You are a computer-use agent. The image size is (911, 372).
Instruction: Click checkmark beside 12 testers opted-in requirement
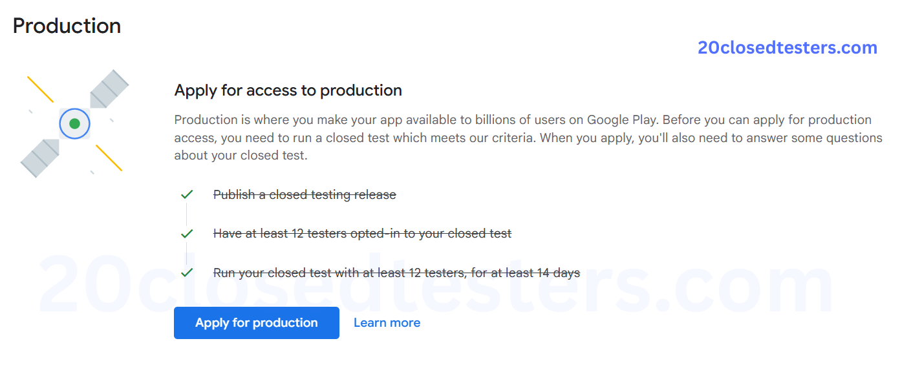point(187,234)
